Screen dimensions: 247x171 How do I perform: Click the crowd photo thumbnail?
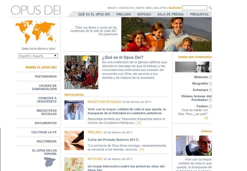point(81,72)
